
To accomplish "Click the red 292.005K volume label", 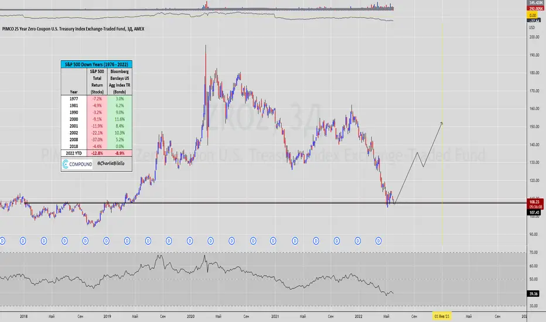I will 536,9.
